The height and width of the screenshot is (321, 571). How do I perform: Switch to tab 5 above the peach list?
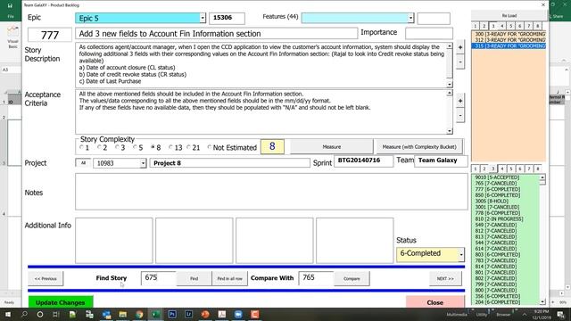pyautogui.click(x=511, y=26)
